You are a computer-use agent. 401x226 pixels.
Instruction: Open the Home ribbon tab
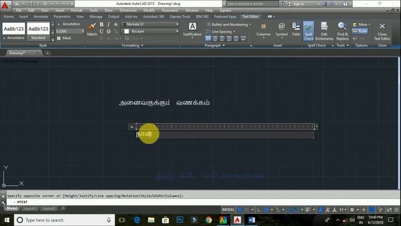coord(8,16)
